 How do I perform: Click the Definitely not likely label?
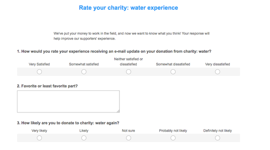(217, 131)
